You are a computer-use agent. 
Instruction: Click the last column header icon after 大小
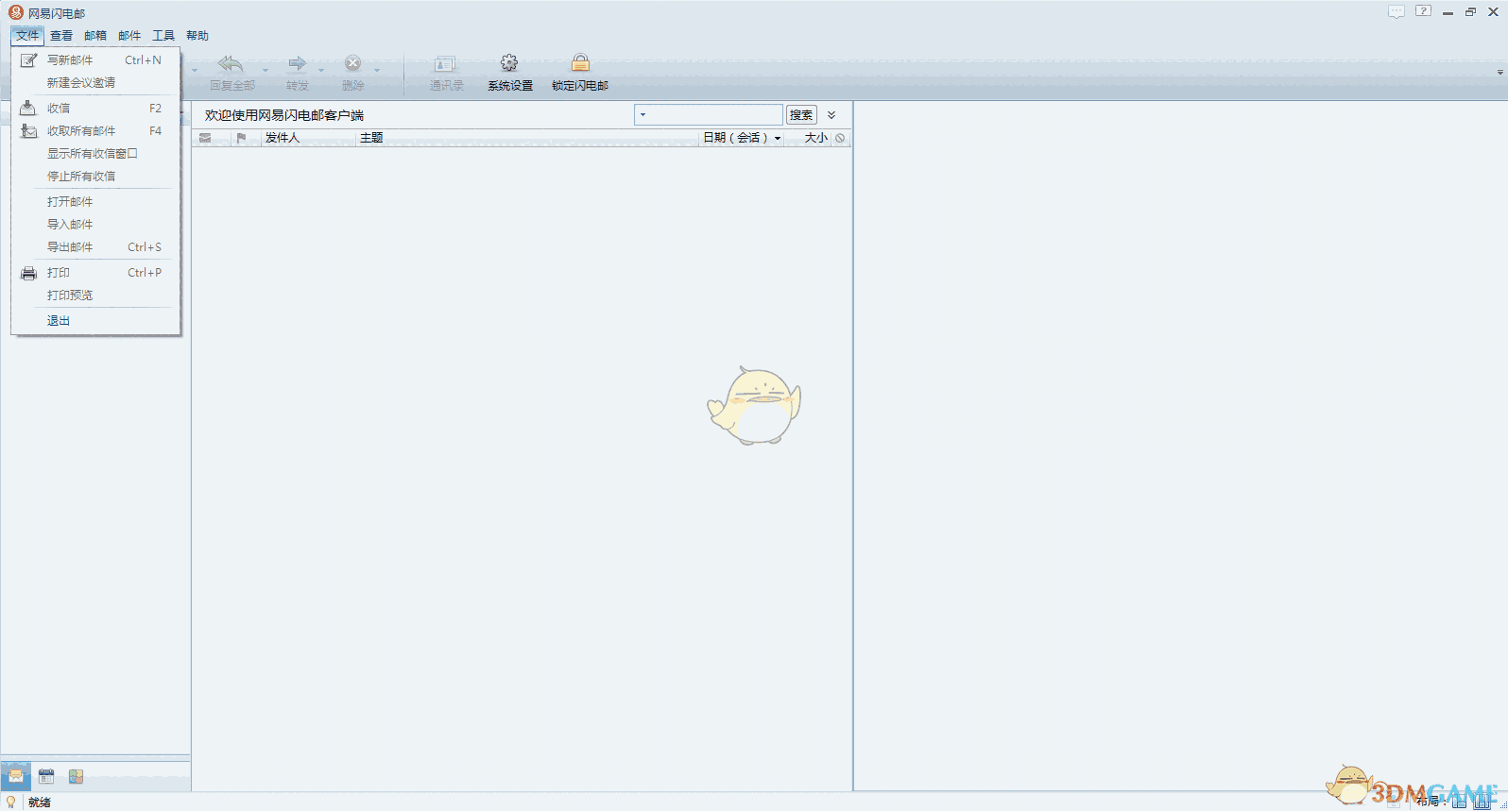tap(840, 138)
